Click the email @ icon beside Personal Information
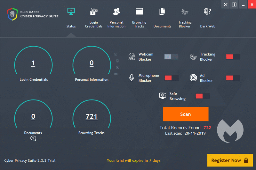Viewport: 256px width, 170px height. [117, 61]
